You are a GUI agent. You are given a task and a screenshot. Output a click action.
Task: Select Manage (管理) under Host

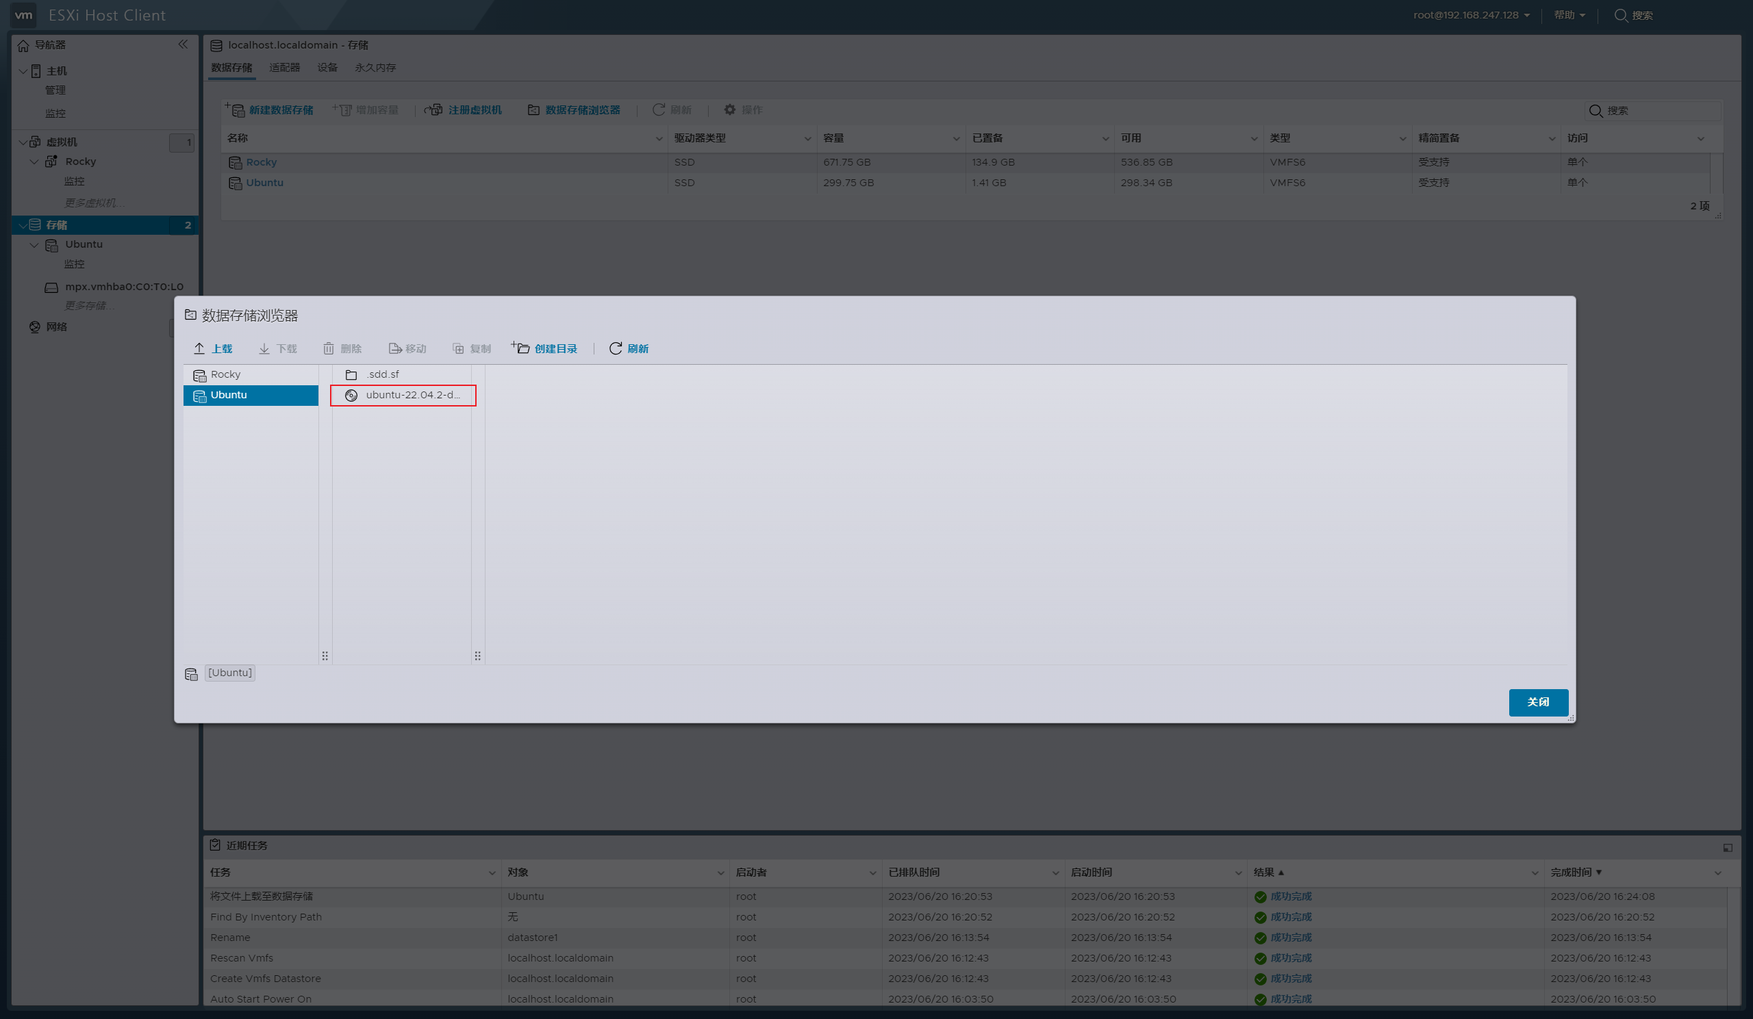click(55, 90)
